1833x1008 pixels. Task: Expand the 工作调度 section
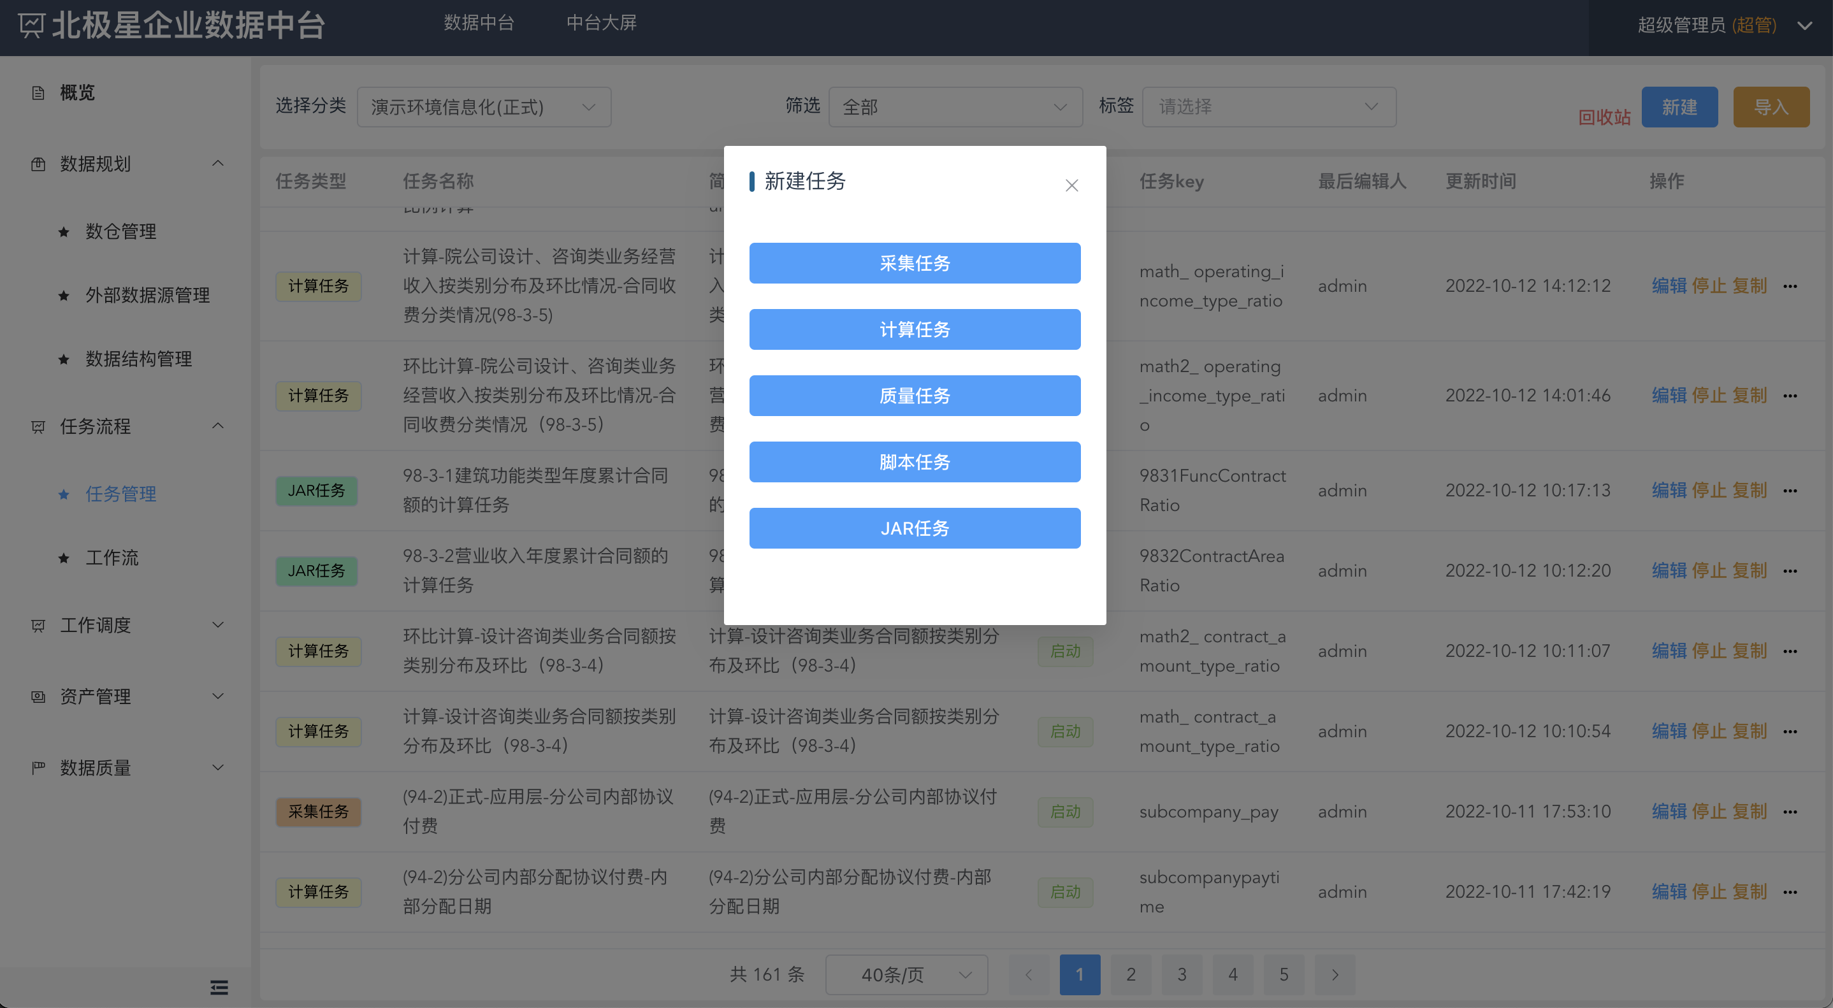pos(219,624)
